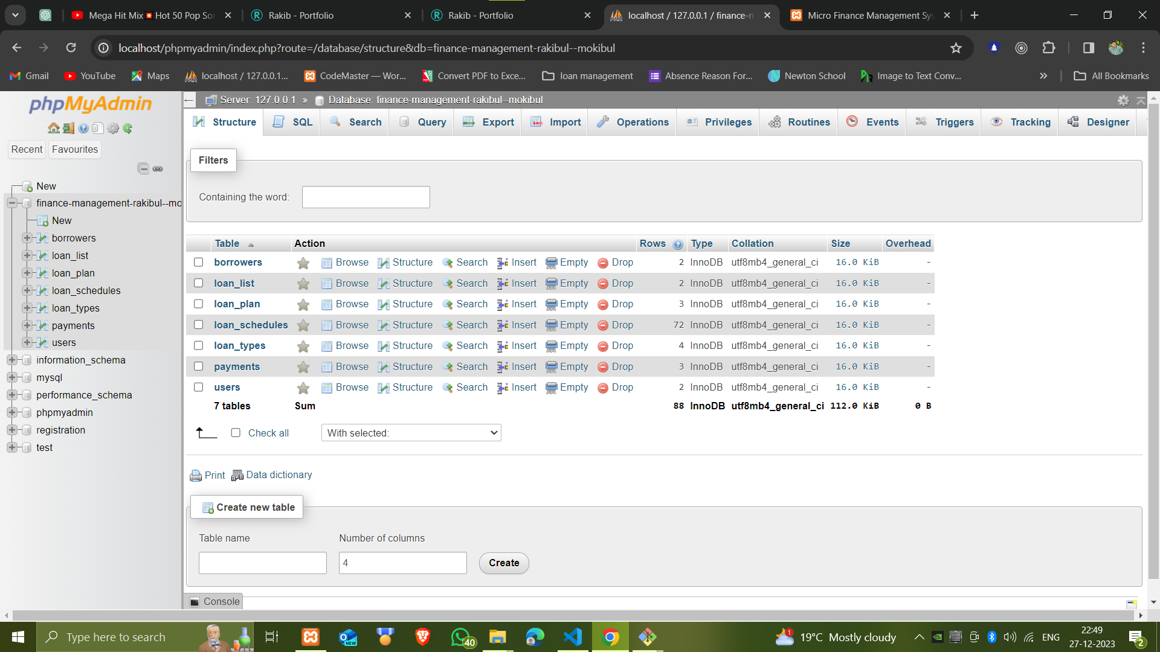1160x652 pixels.
Task: Expand loan_schedules in sidebar tree
Action: (27, 290)
